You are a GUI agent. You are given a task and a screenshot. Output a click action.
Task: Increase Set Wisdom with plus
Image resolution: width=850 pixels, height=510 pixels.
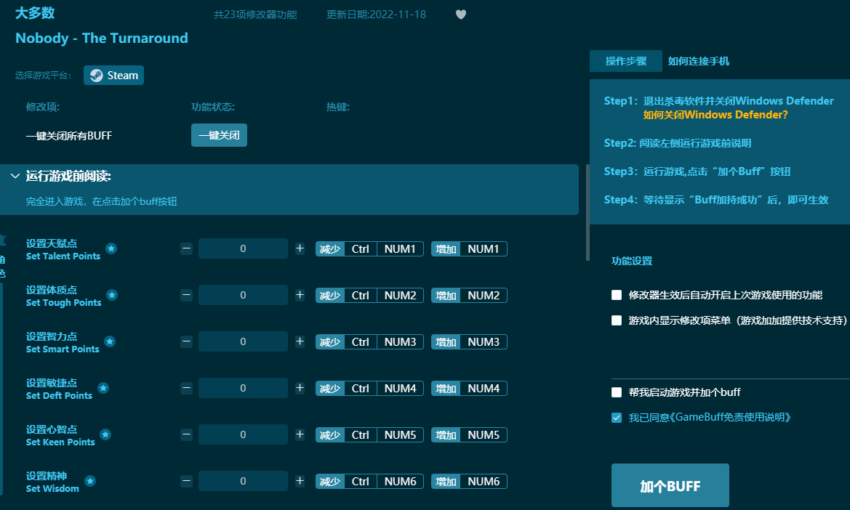(x=300, y=482)
